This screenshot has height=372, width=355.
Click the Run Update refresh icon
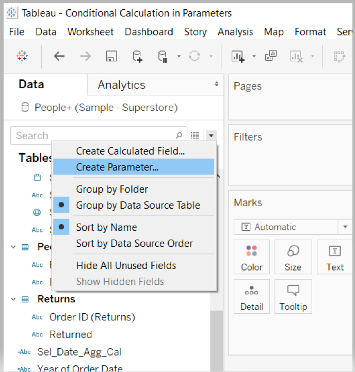(x=195, y=56)
